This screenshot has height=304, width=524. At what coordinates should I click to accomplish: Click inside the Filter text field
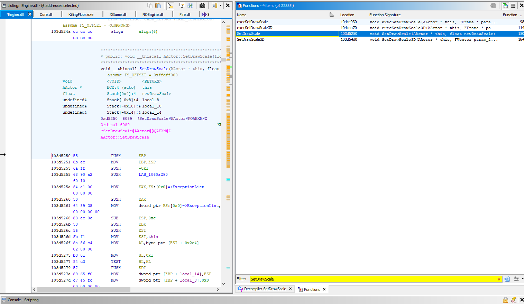click(373, 279)
